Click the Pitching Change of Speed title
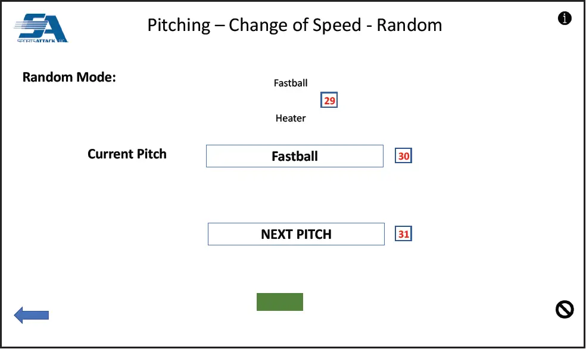Viewport: 586px width, 349px height. (x=295, y=25)
